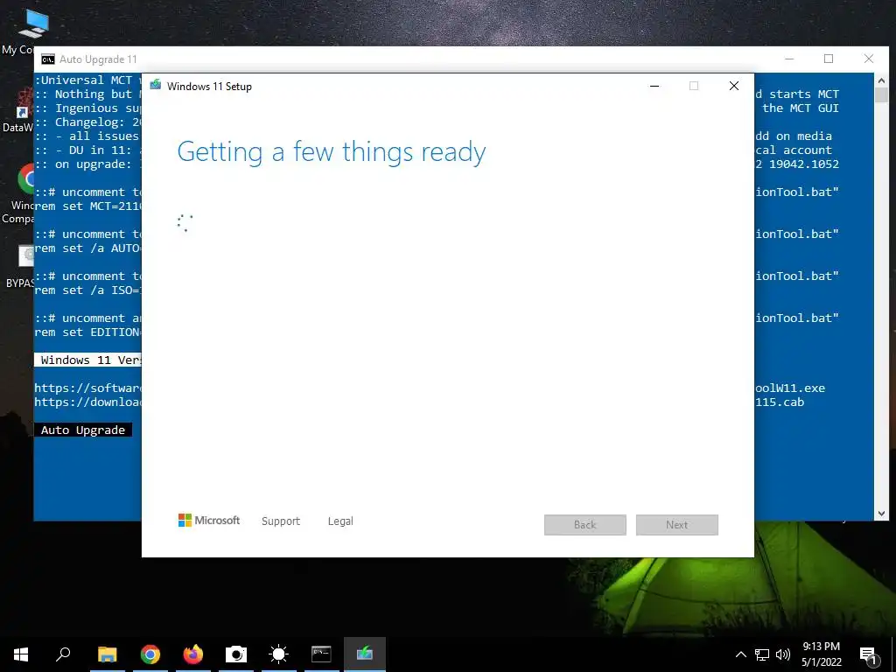Minimize the Auto Upgrade 11 console window
The width and height of the screenshot is (896, 672).
point(790,59)
